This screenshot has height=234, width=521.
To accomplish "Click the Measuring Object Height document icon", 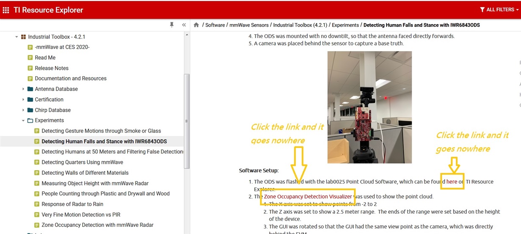I will pyautogui.click(x=37, y=183).
